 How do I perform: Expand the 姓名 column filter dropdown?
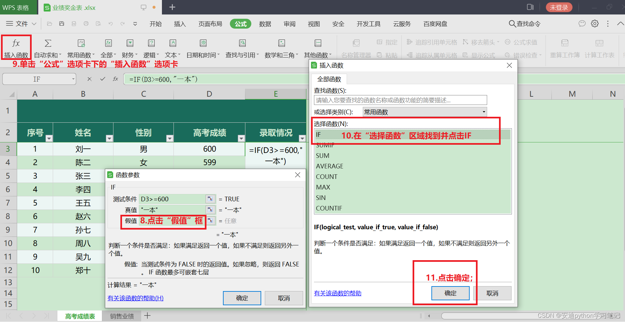(x=109, y=138)
